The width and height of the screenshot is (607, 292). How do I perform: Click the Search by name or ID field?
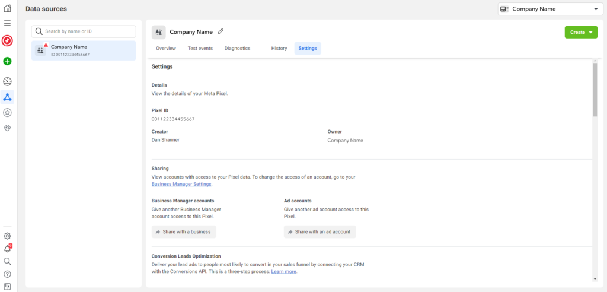84,31
